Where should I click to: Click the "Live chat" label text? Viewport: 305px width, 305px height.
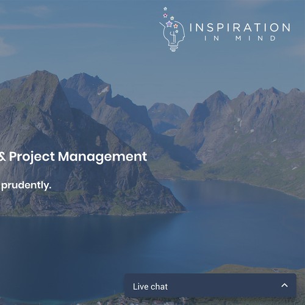tap(150, 287)
